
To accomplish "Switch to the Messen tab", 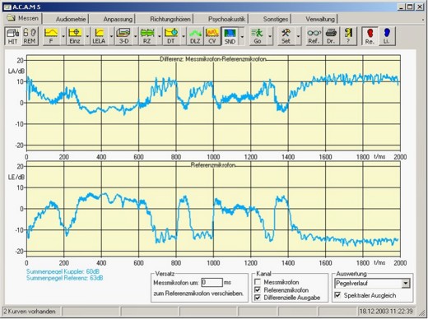I will 23,18.
